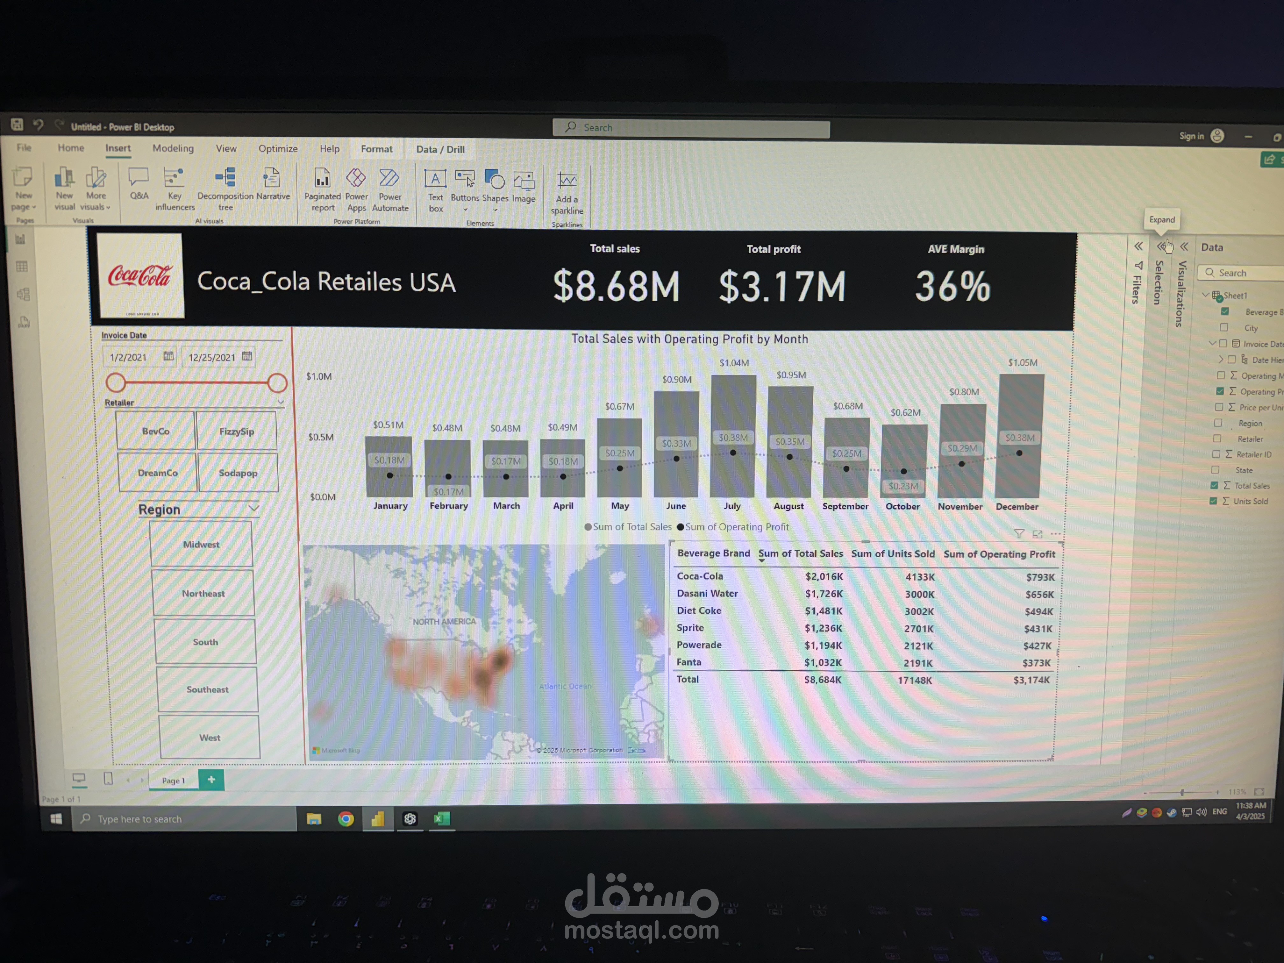This screenshot has height=963, width=1284.
Task: Switch to Model view in left sidebar
Action: click(23, 294)
